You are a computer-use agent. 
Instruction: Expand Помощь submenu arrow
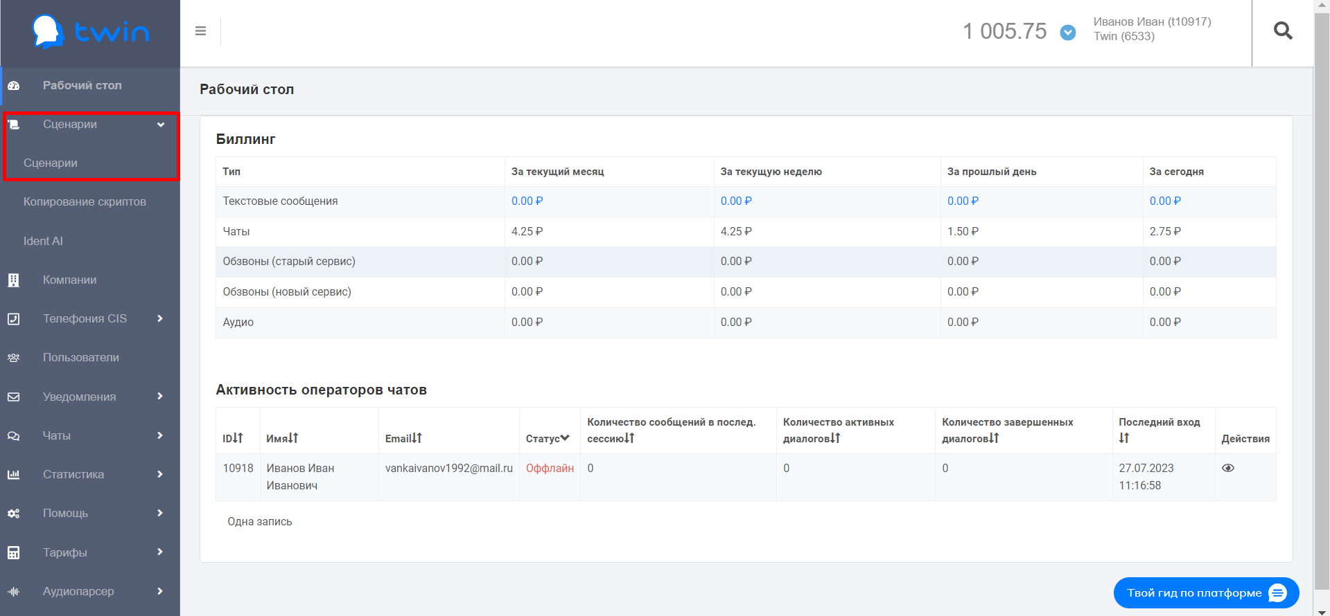tap(160, 513)
